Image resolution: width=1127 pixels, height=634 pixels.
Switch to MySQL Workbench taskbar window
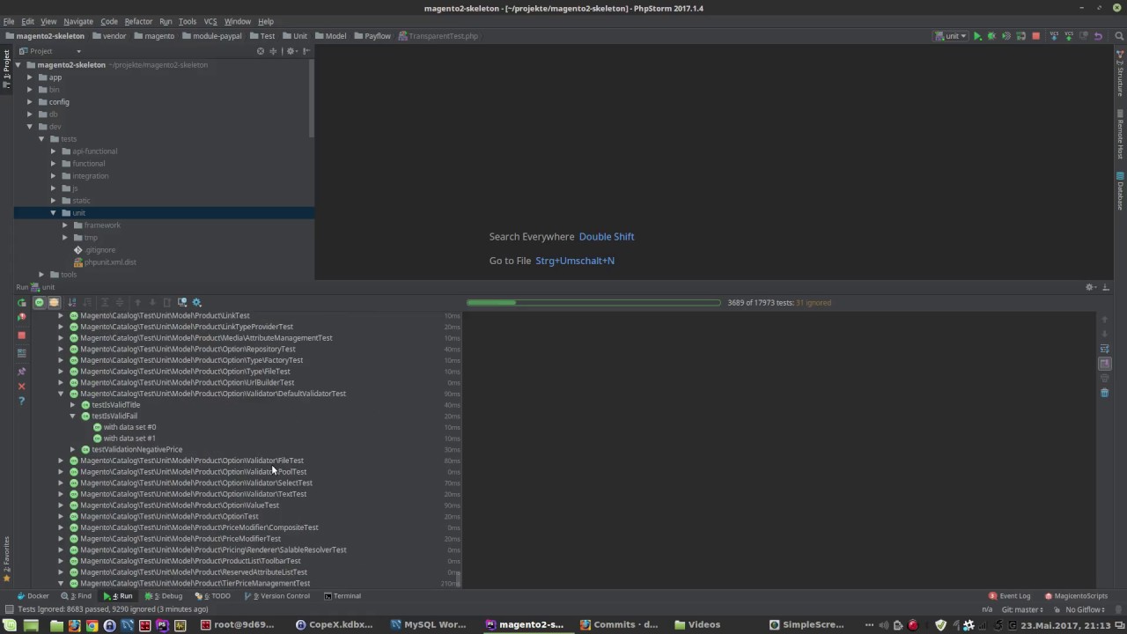[x=429, y=625]
